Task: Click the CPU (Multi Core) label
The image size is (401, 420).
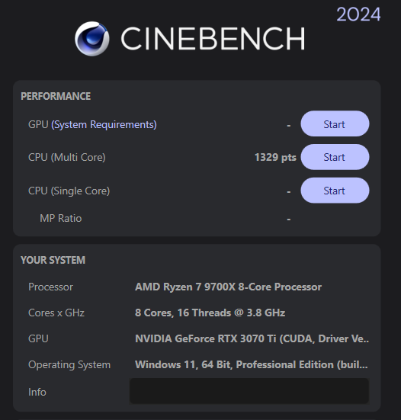Action: 67,158
